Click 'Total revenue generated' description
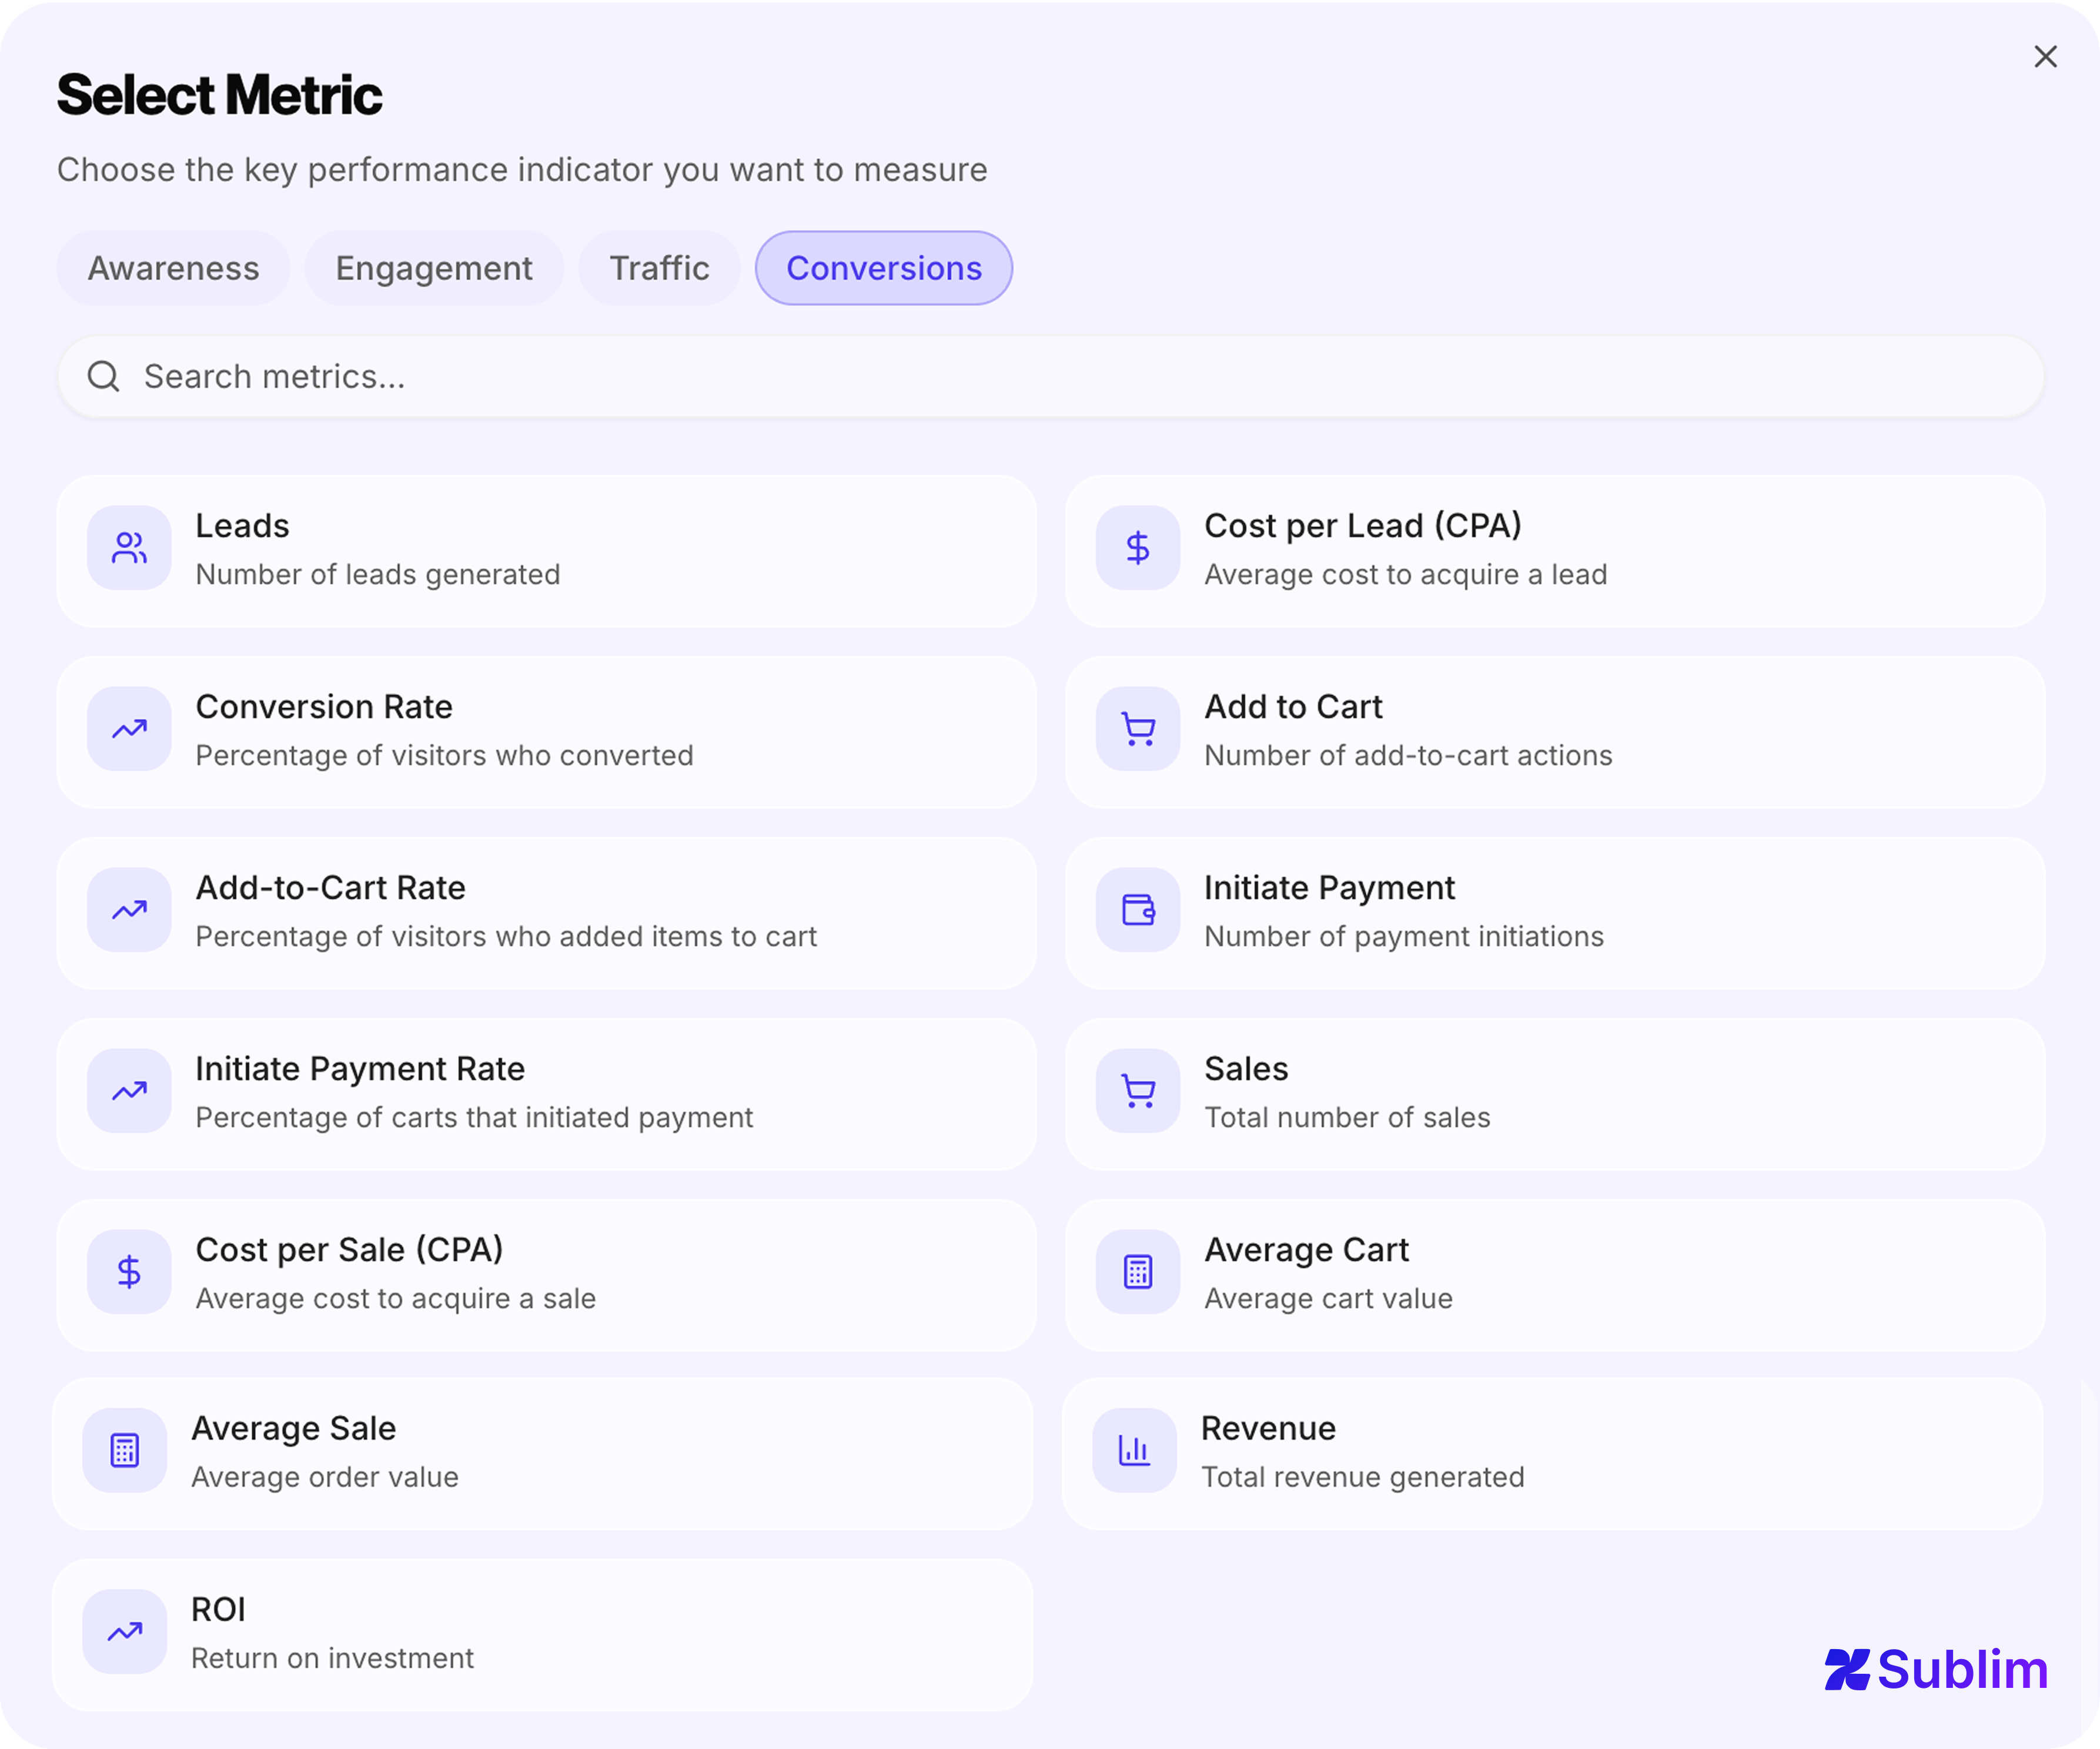The width and height of the screenshot is (2100, 1749). (x=1362, y=1477)
